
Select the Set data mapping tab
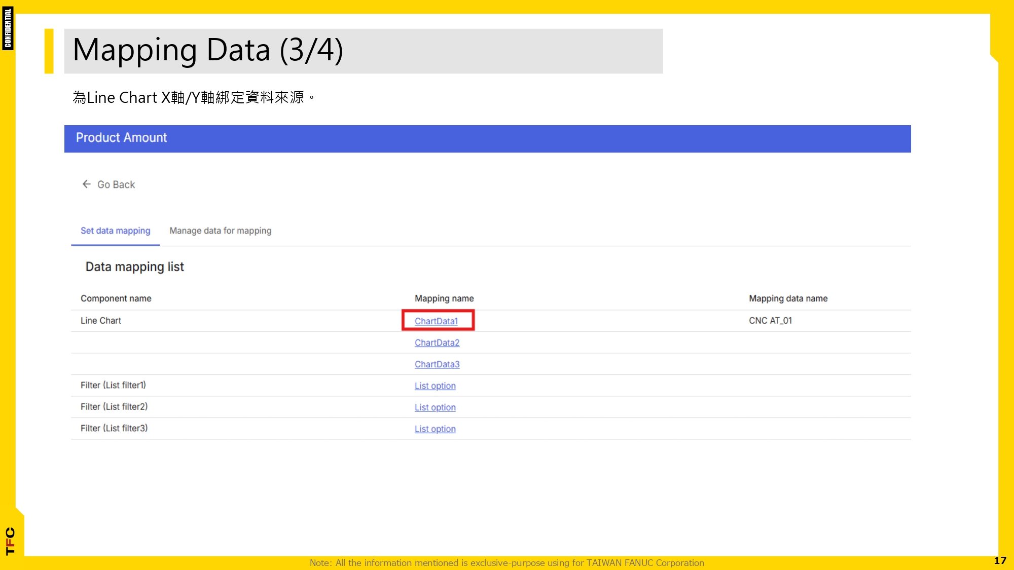pyautogui.click(x=115, y=231)
